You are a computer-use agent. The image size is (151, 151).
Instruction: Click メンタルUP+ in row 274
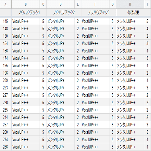coord(61,139)
